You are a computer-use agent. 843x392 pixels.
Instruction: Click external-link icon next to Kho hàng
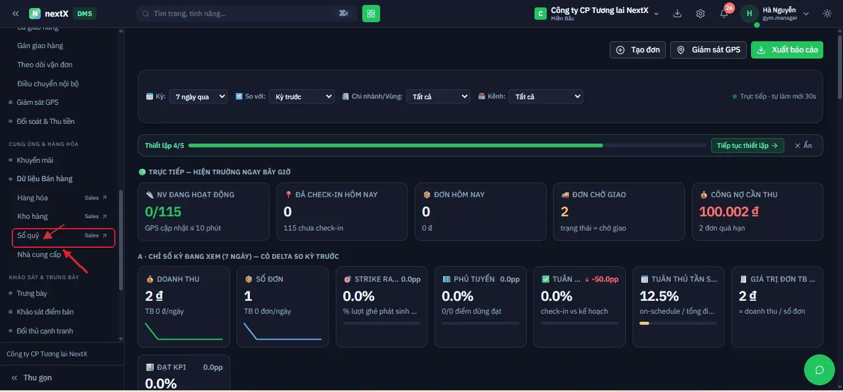click(x=104, y=216)
